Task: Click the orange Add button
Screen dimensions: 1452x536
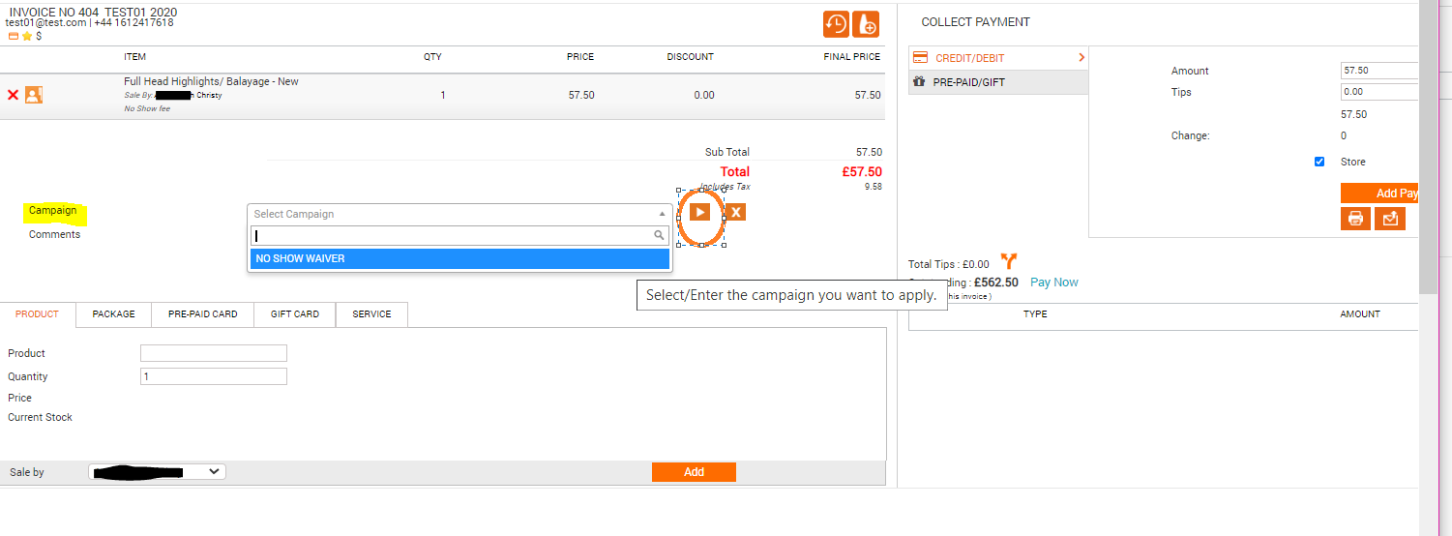Action: tap(694, 472)
